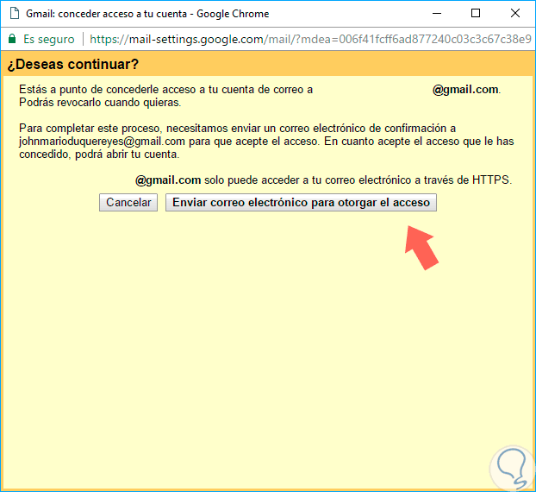Click the '¿Deseas continuar?' heading
The height and width of the screenshot is (492, 536).
[73, 65]
